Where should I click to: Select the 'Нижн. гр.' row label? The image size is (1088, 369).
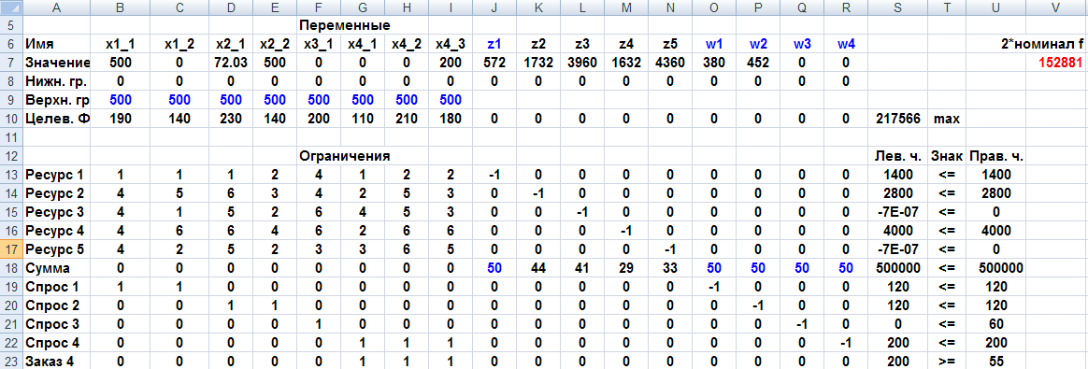[55, 81]
